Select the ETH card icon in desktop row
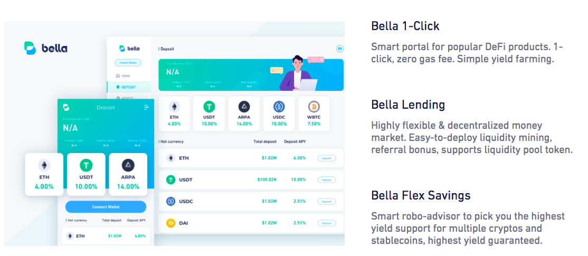Screen dimensions: 588x256 point(174,107)
